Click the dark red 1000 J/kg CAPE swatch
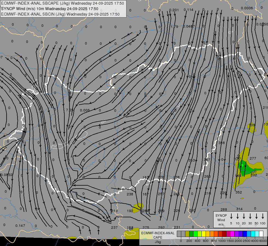Screen dimensions: 268x246 click(224, 234)
